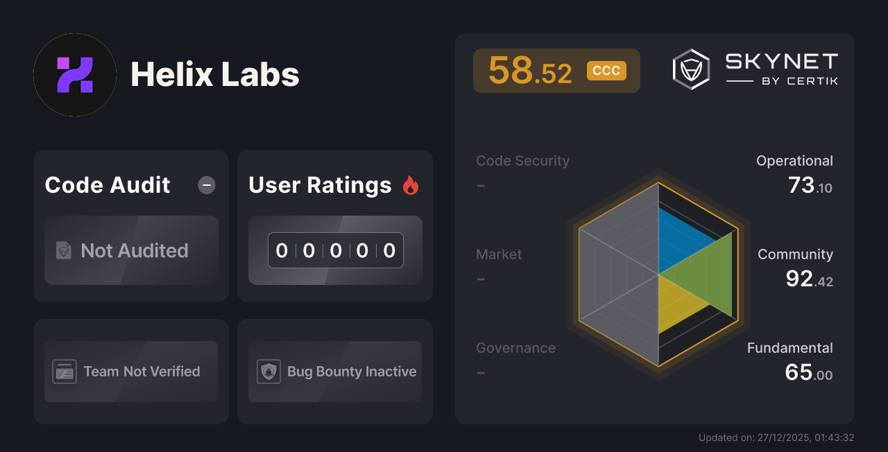Click the fire icon next to User Ratings
Viewport: 888px width, 452px height.
pyautogui.click(x=411, y=185)
